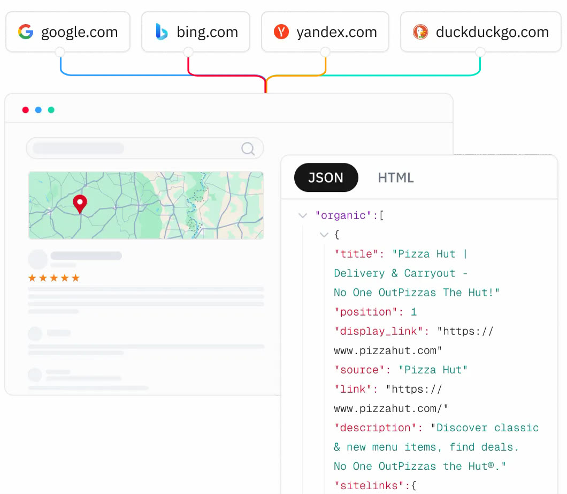567x494 pixels.
Task: Click the www.pizzahut.com/" link value
Action: pos(391,408)
